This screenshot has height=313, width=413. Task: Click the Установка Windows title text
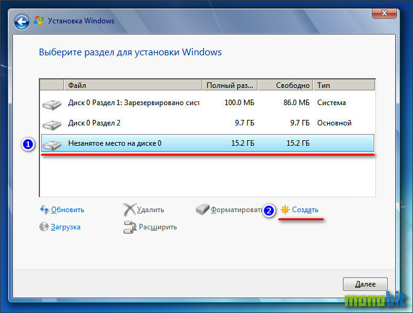pyautogui.click(x=81, y=21)
